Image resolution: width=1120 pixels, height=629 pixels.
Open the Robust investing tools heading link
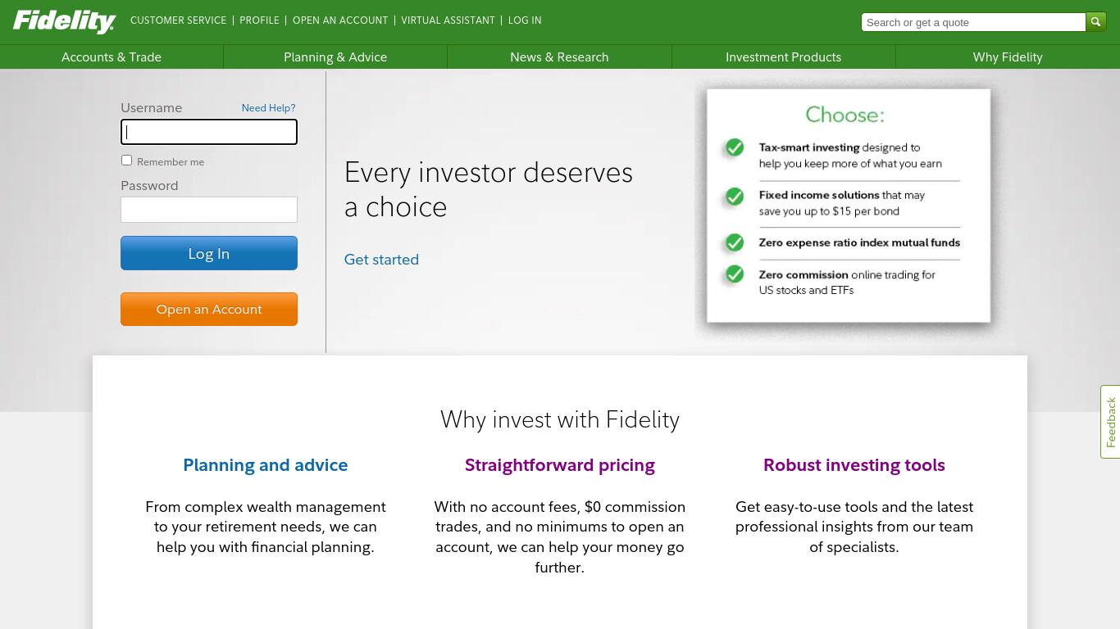coord(854,465)
